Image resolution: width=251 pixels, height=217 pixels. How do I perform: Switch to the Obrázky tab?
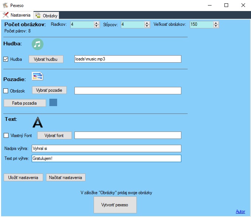pyautogui.click(x=46, y=15)
